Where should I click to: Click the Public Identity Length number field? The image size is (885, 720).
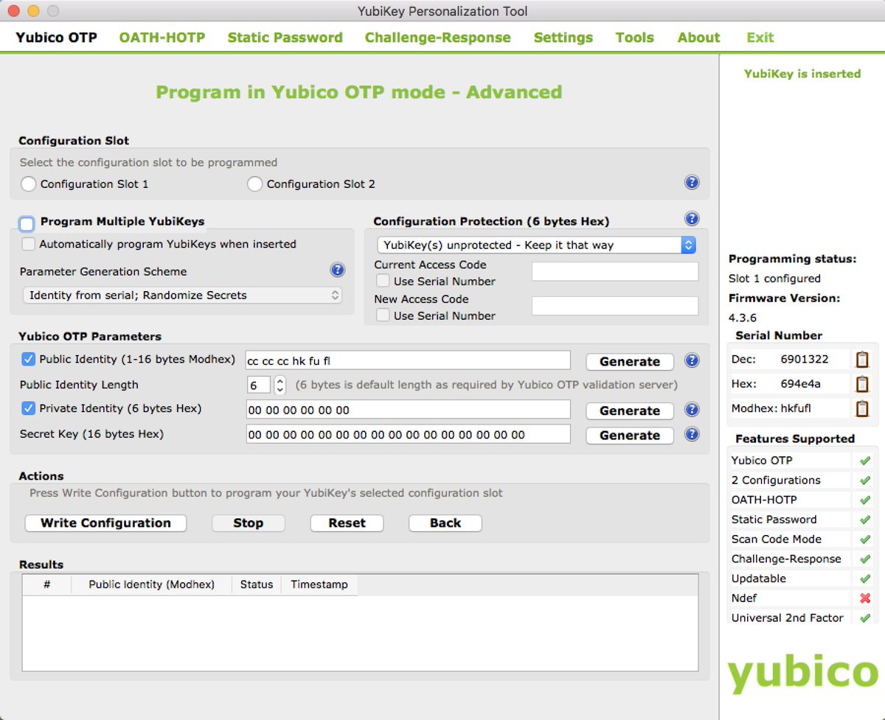tap(259, 385)
